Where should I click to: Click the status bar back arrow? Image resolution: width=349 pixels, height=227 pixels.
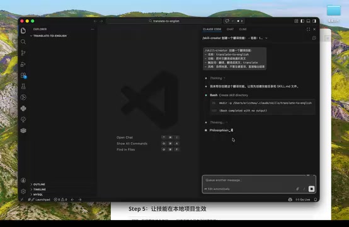pyautogui.click(x=72, y=200)
